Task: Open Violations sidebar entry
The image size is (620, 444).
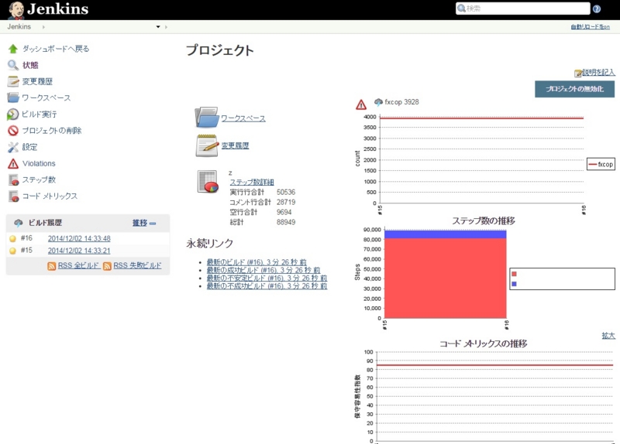Action: 39,163
